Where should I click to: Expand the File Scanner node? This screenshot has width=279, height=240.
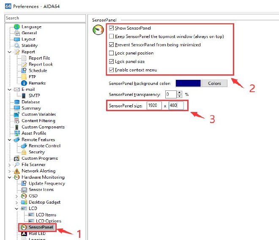click(10, 165)
